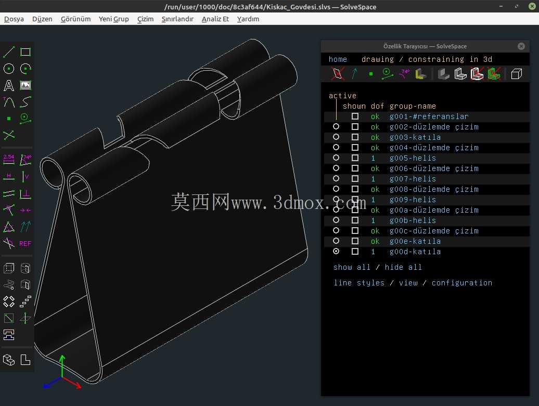Create a new lathe group
The width and height of the screenshot is (539, 406).
[25, 268]
